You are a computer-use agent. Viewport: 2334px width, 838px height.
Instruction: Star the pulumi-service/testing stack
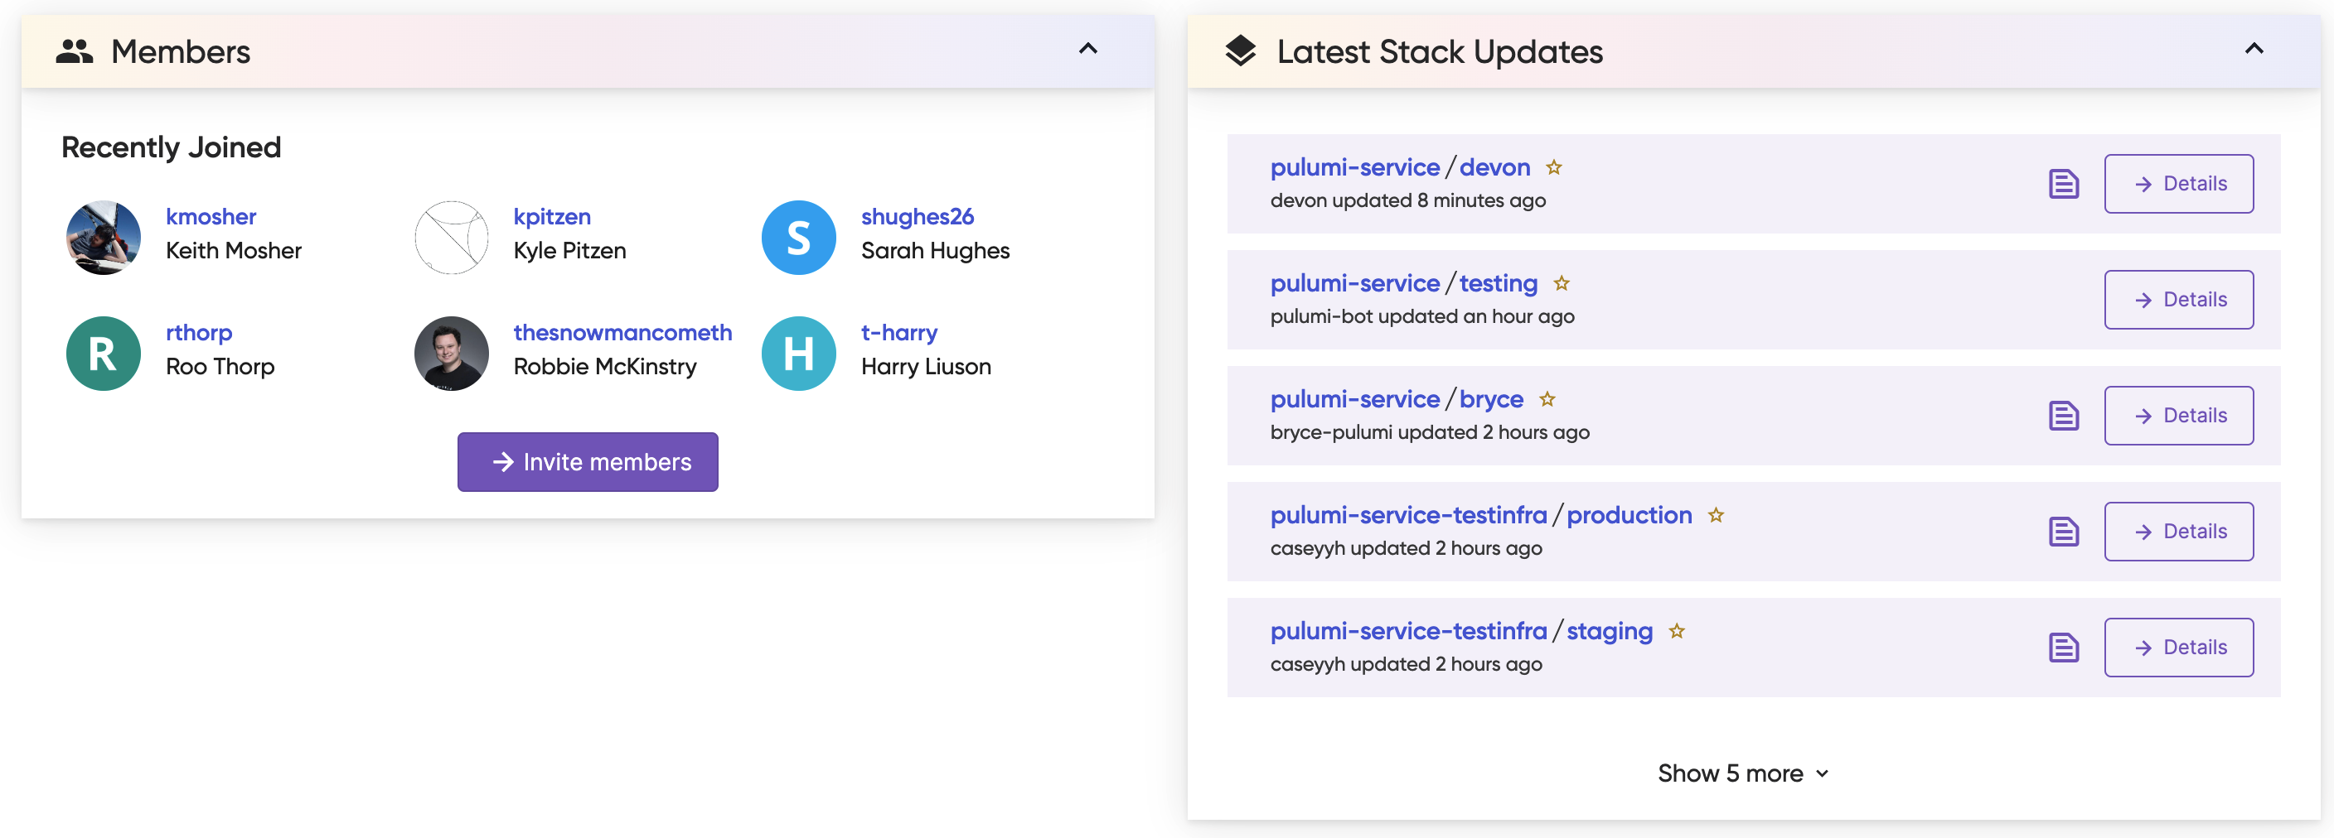pos(1562,283)
